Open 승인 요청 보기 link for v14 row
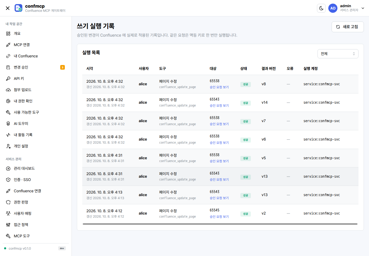This screenshot has width=369, height=256. coord(219,105)
